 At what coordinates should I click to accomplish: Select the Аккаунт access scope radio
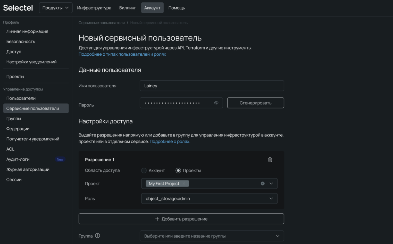(144, 171)
